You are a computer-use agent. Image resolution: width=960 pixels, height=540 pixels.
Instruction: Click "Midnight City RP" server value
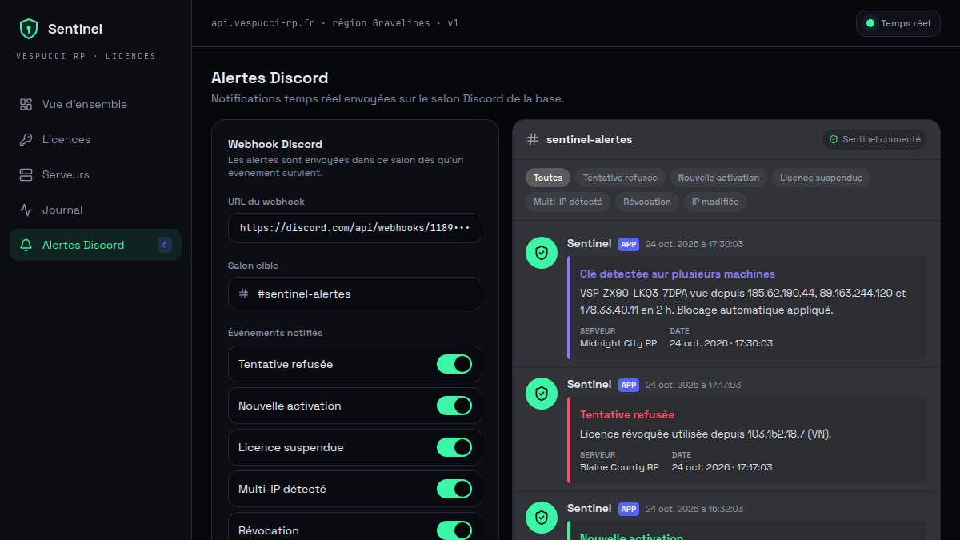pyautogui.click(x=618, y=343)
